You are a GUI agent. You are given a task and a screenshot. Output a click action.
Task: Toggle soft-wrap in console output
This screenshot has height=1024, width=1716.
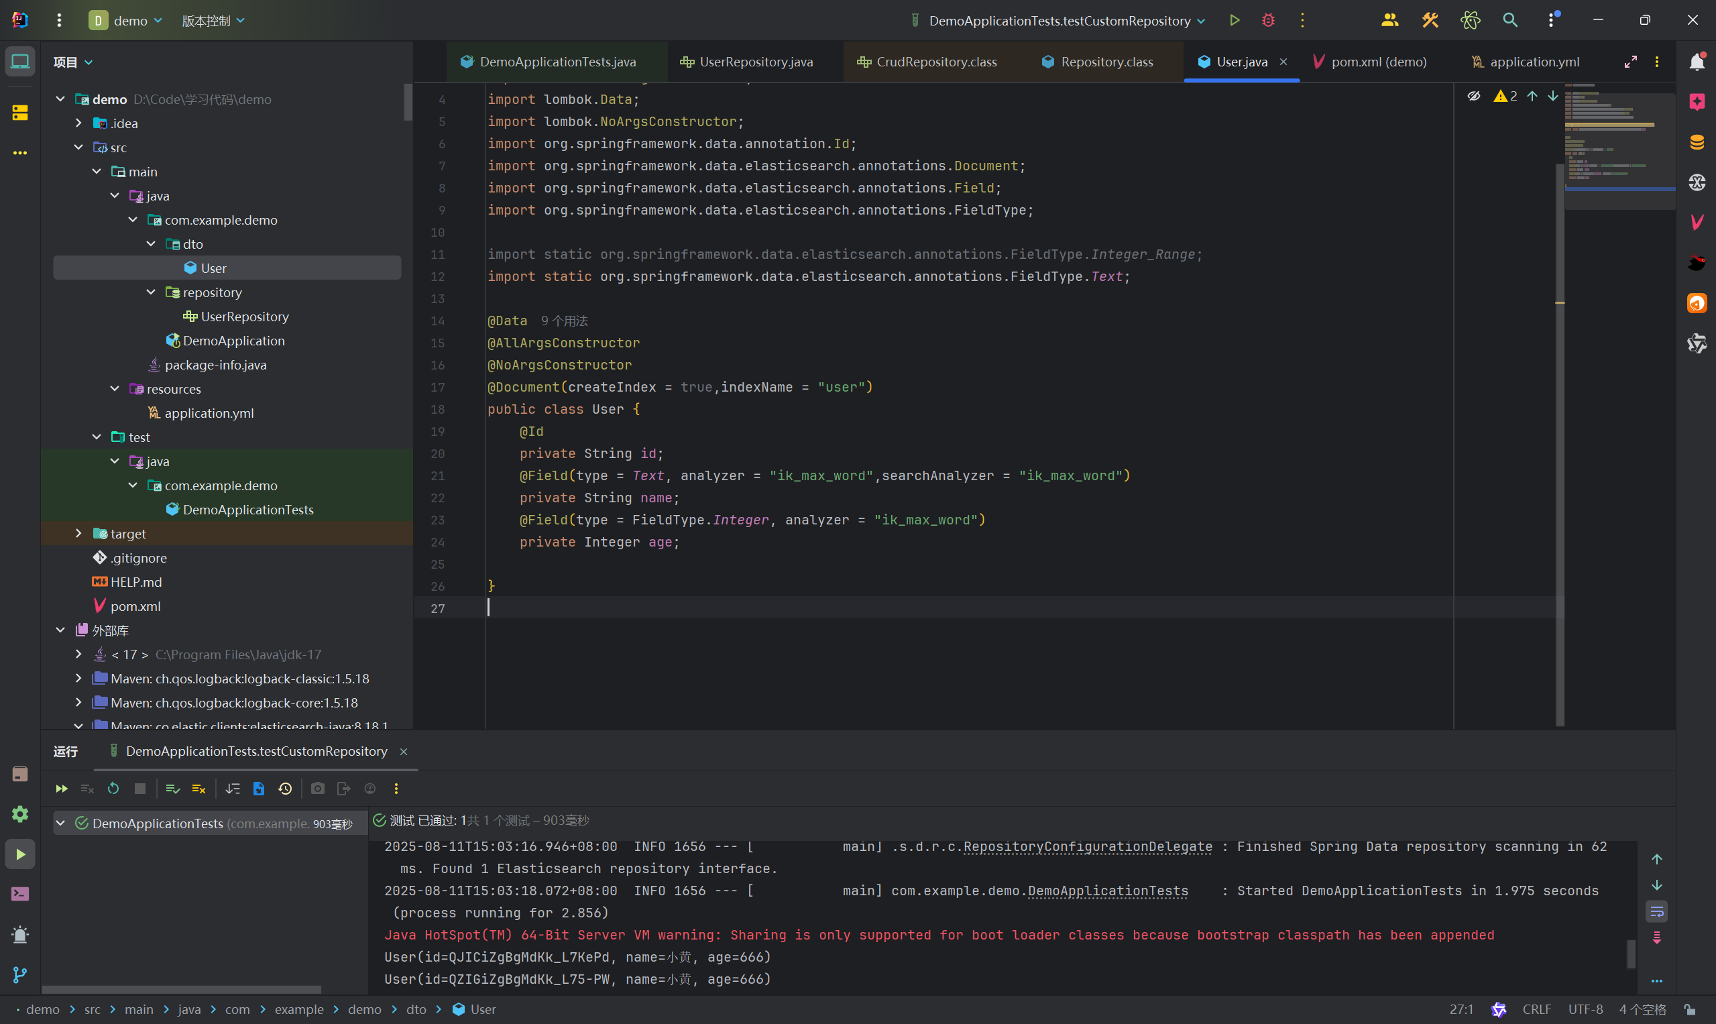[1657, 912]
